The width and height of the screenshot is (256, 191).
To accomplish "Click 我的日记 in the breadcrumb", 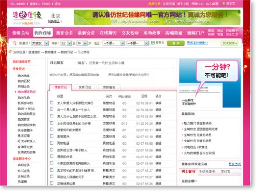I will coord(67,52).
